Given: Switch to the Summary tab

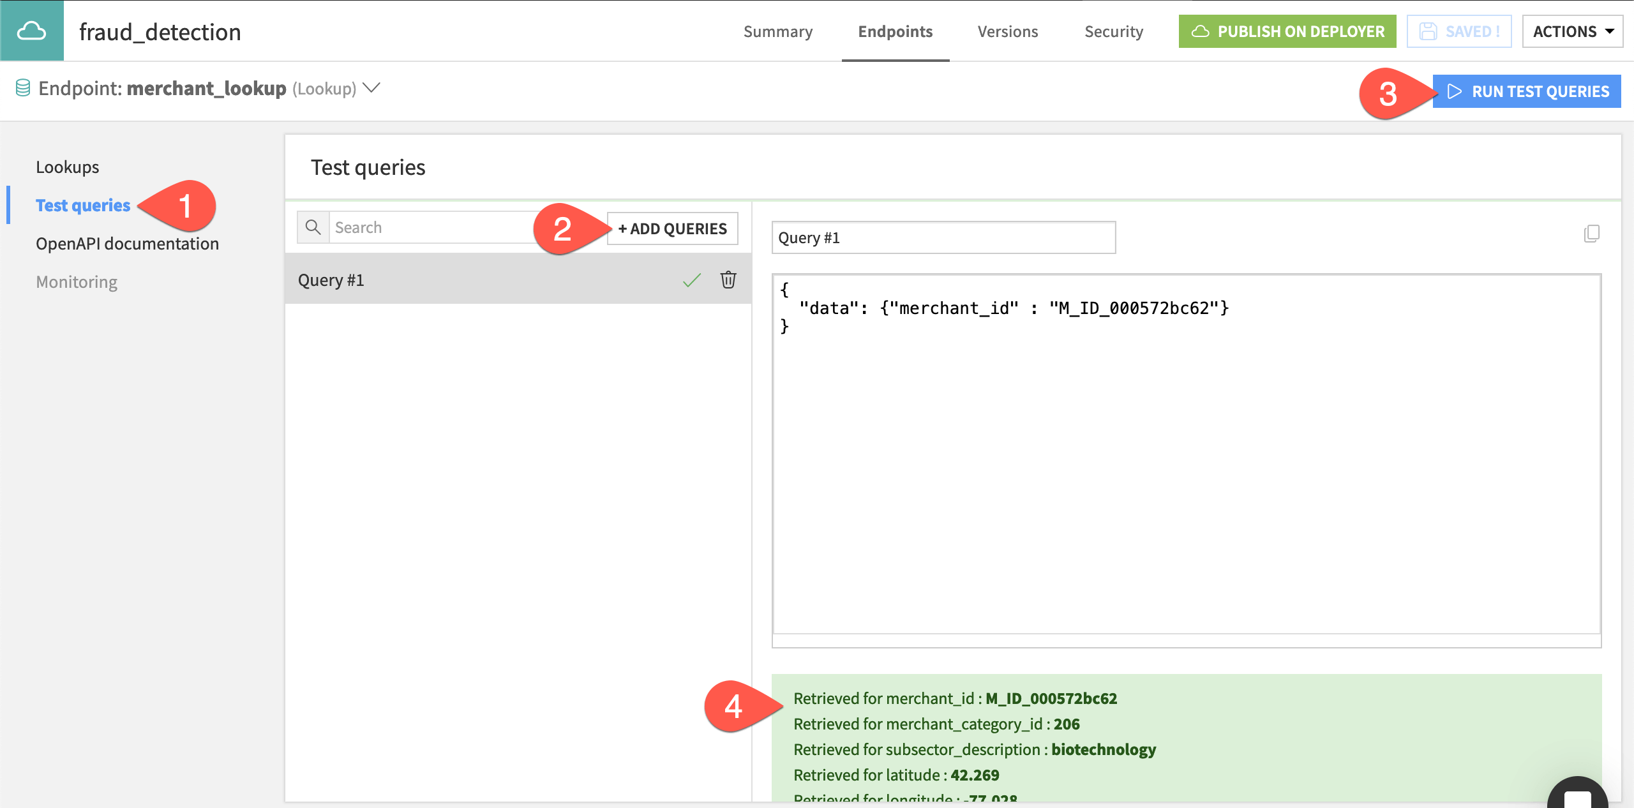Looking at the screenshot, I should (x=777, y=31).
